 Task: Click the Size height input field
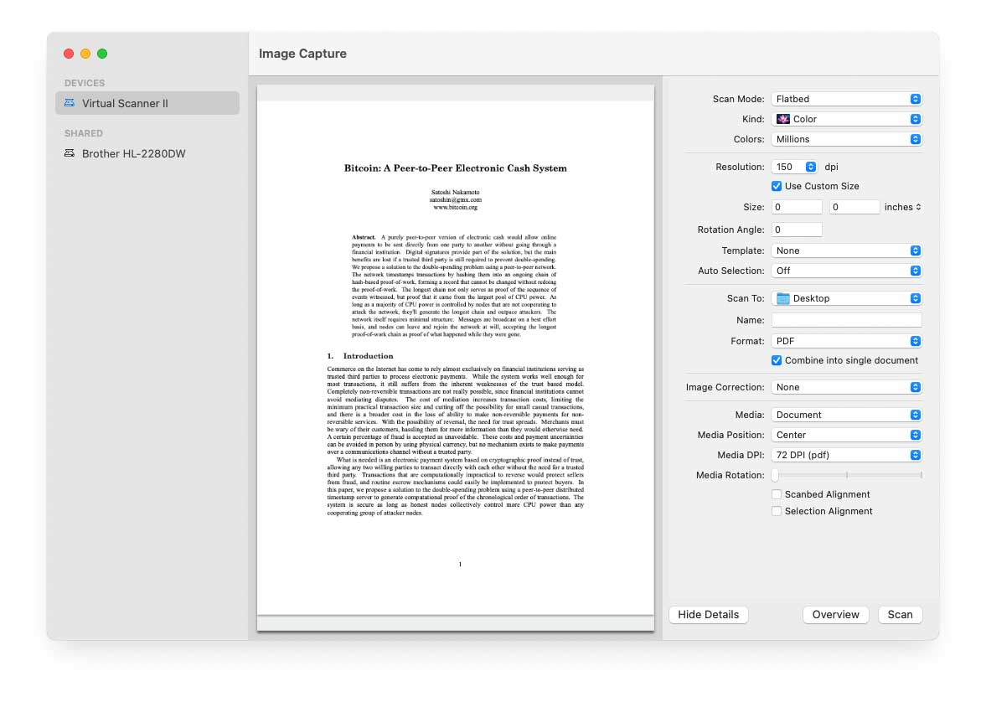pyautogui.click(x=854, y=207)
